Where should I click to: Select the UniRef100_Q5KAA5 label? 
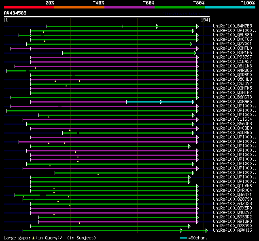pos(232,102)
